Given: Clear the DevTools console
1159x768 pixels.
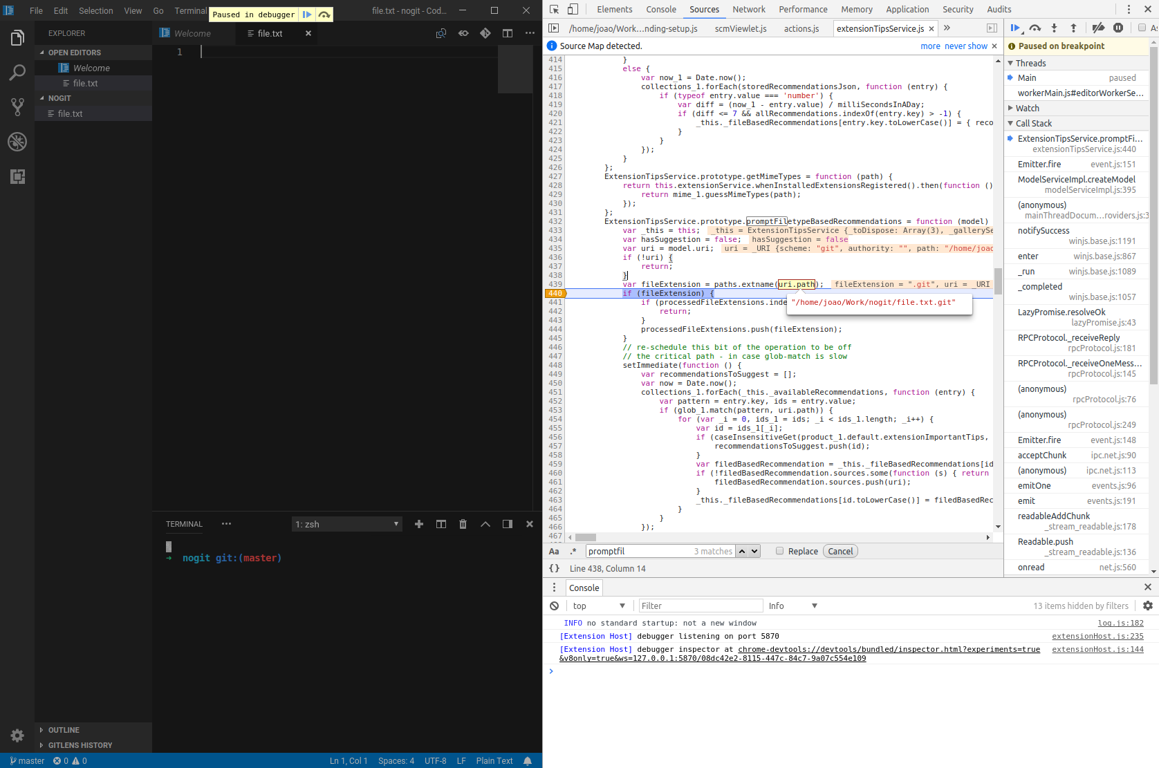Looking at the screenshot, I should pyautogui.click(x=554, y=606).
